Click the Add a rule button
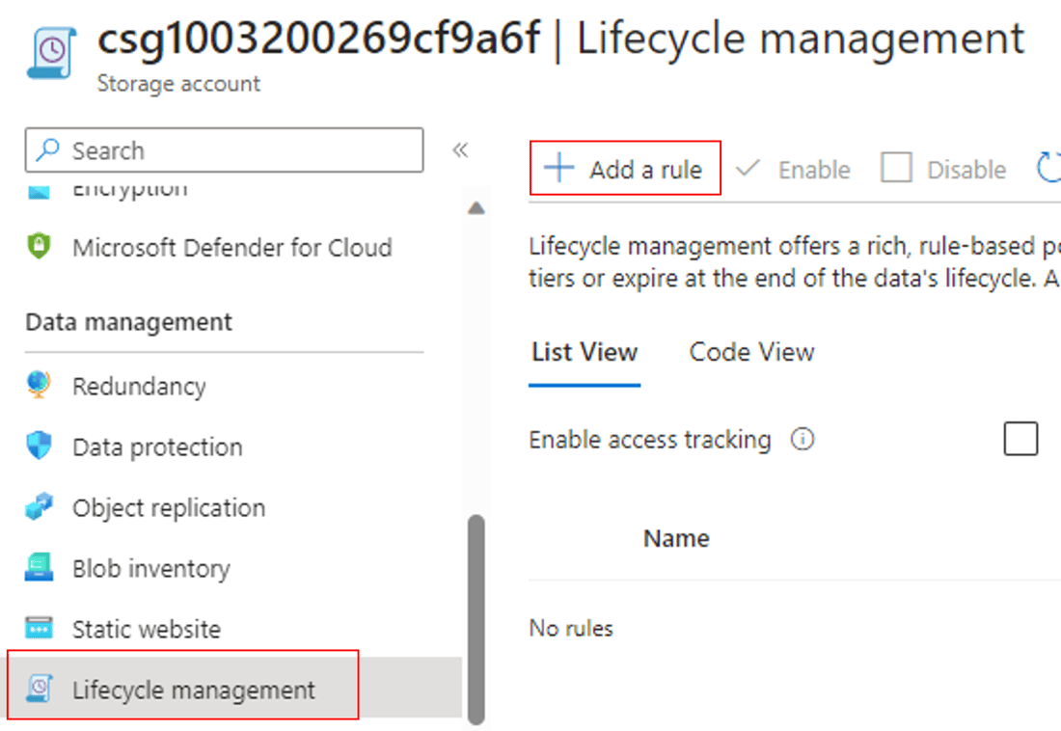Image resolution: width=1061 pixels, height=731 pixels. click(625, 168)
